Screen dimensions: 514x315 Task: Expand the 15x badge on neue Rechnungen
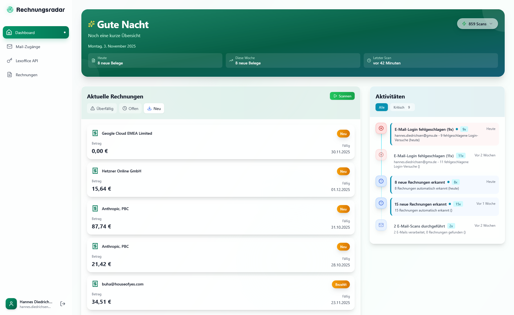point(458,204)
